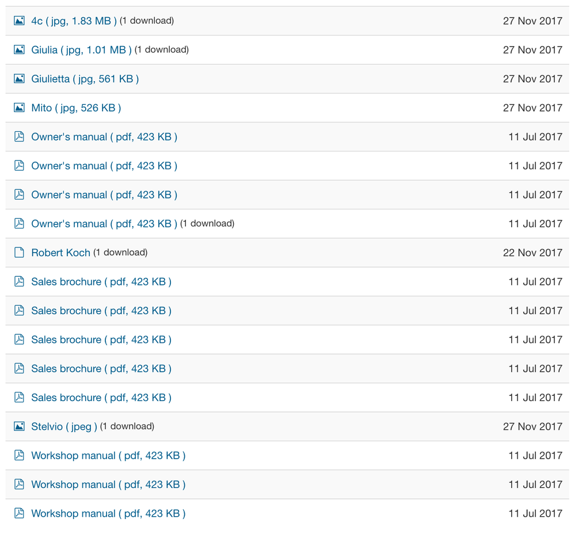This screenshot has width=578, height=534.
Task: Click the image icon beside the 4c file
Action: (x=19, y=21)
